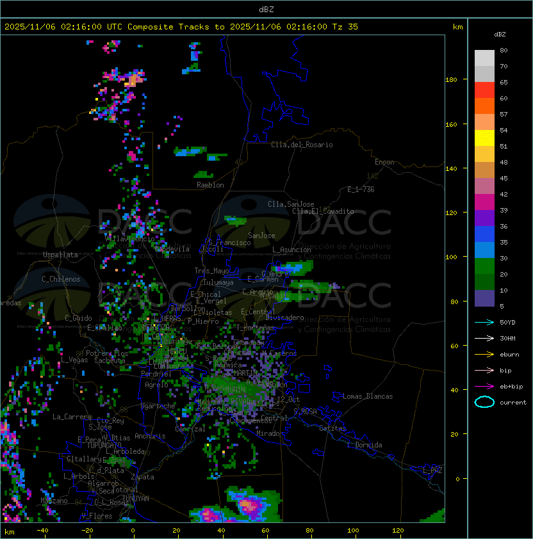Pick the bright yellow swatch in dBZ scale
The width and height of the screenshot is (533, 539).
click(484, 138)
